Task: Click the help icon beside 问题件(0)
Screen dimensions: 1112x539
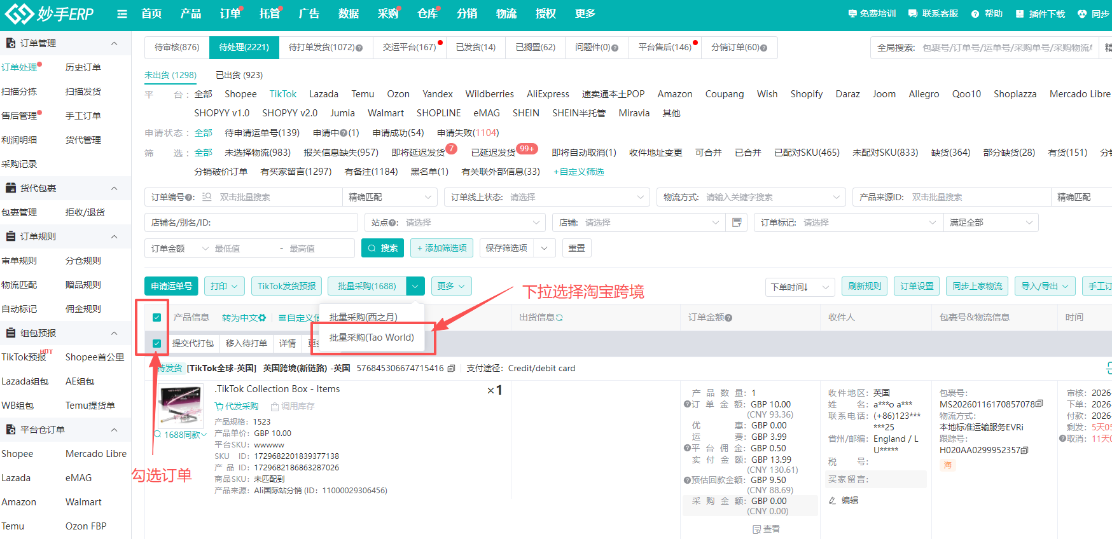Action: coord(615,48)
